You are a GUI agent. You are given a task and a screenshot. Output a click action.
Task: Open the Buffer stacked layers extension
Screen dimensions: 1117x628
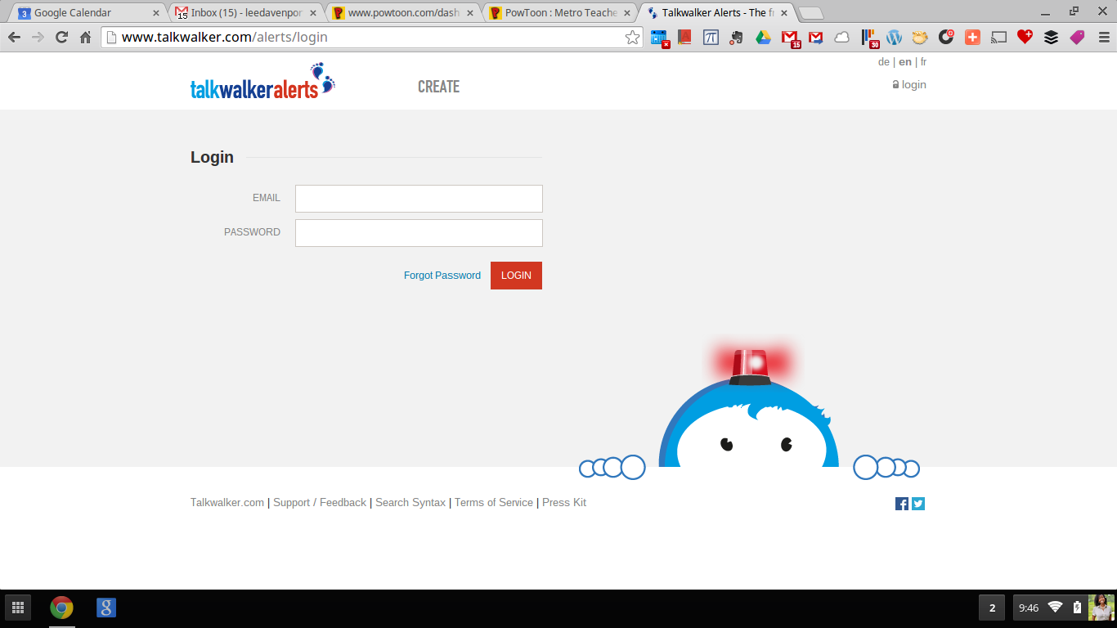click(1052, 37)
